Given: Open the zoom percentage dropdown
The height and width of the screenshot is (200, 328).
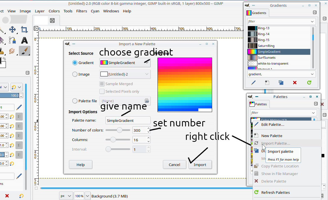Looking at the screenshot, I should [x=87, y=196].
